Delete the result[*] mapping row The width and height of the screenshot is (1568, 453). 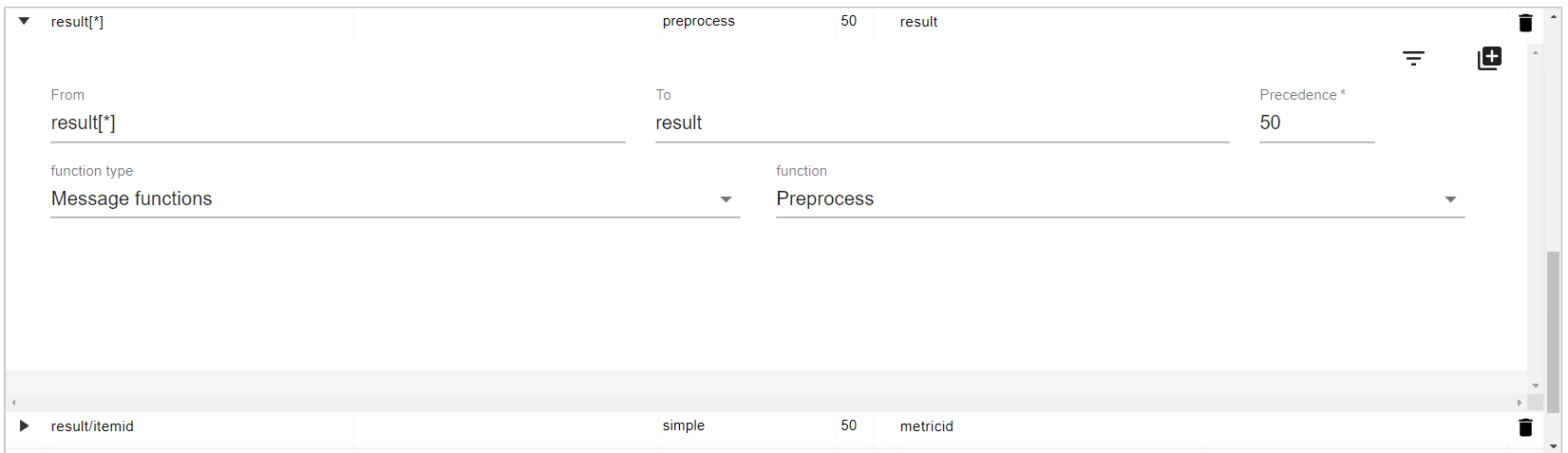pos(1525,23)
